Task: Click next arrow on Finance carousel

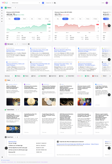Action: (x=109, y=25)
